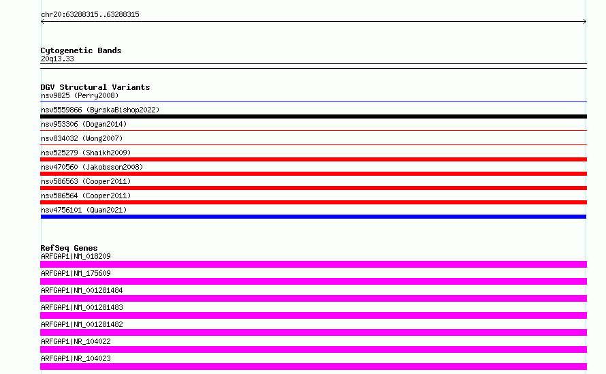The height and width of the screenshot is (374, 606).
Task: Open transcript ARFGAP1|NR_104023 label
Action: pos(76,358)
